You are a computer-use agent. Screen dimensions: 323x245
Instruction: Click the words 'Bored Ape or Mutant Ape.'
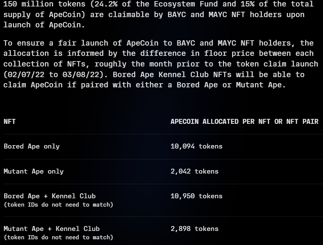click(x=231, y=85)
